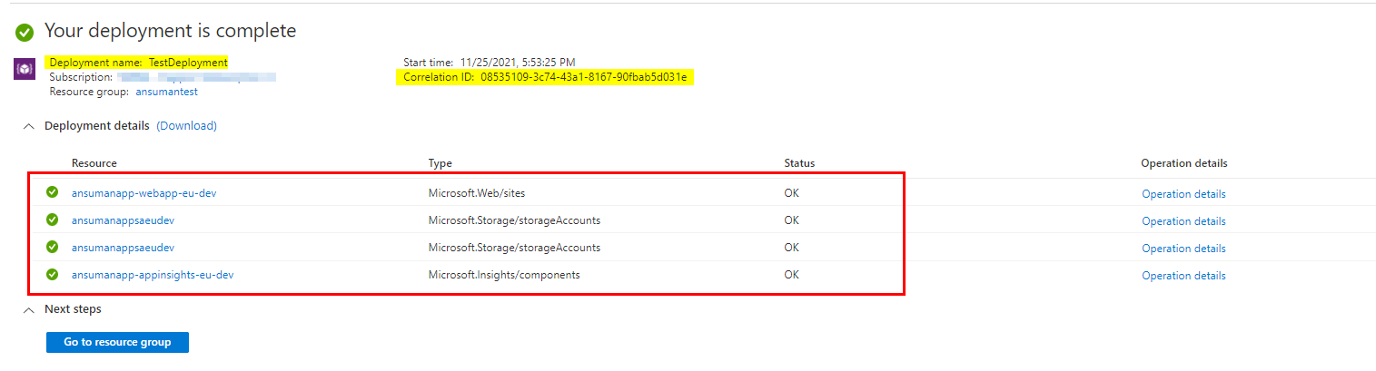Click the large green deployment complete checkmark
Viewport: 1376px width, 371px height.
(25, 33)
